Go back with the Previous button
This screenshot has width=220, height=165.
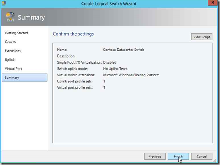coord(155,156)
